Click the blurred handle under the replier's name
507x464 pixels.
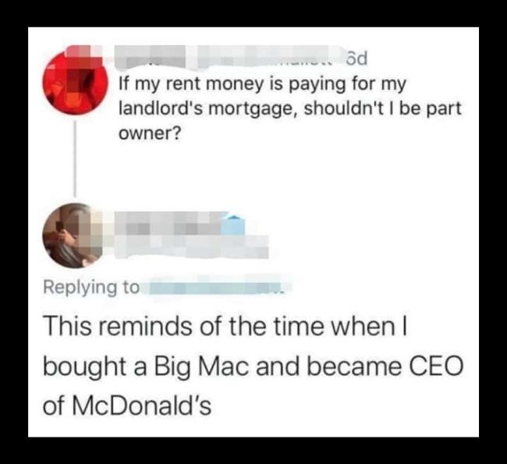pos(191,247)
